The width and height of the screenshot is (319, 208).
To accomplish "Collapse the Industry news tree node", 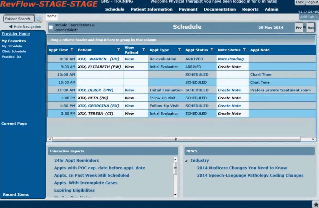I will pyautogui.click(x=186, y=161).
